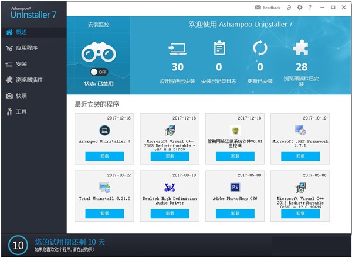
Task: Click the 30 installed applications count
Action: tap(178, 67)
